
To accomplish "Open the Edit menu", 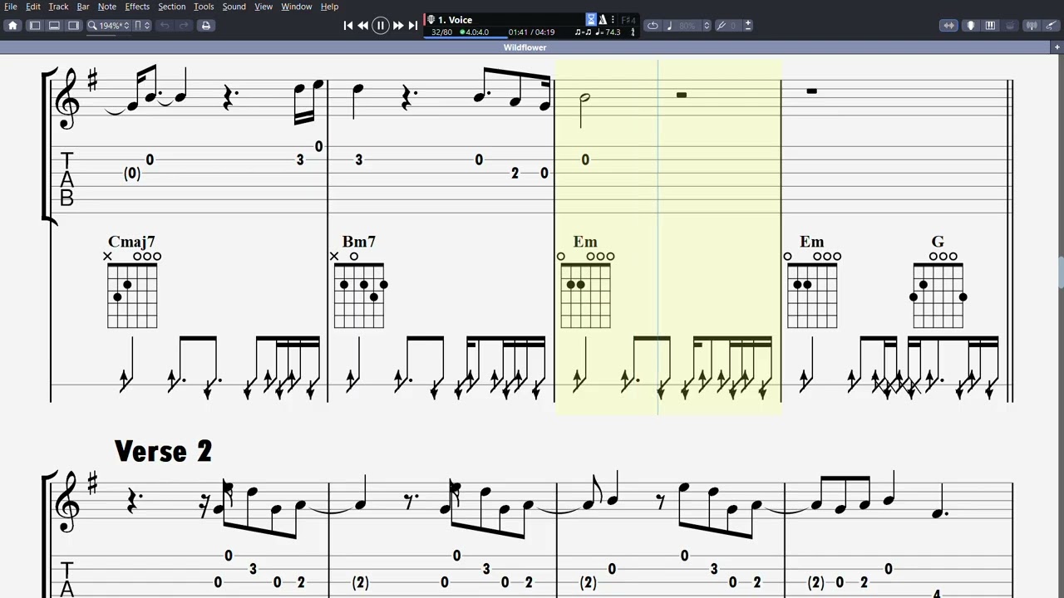I will pyautogui.click(x=33, y=7).
